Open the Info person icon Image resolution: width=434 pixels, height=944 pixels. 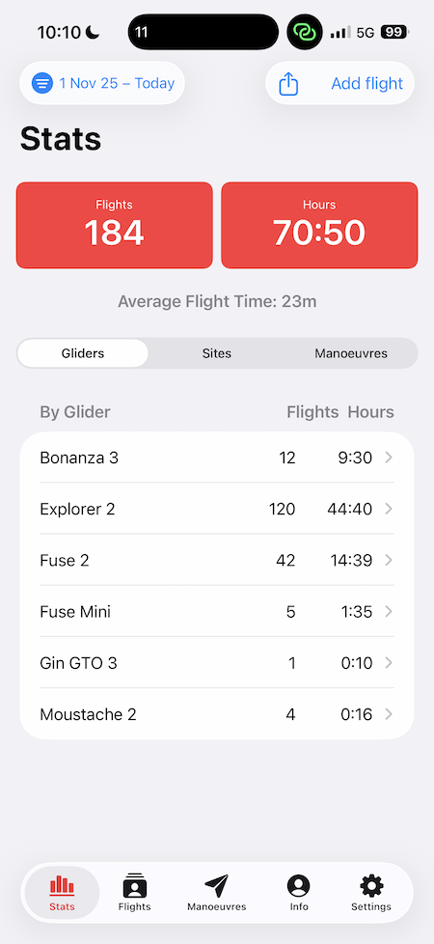(299, 885)
